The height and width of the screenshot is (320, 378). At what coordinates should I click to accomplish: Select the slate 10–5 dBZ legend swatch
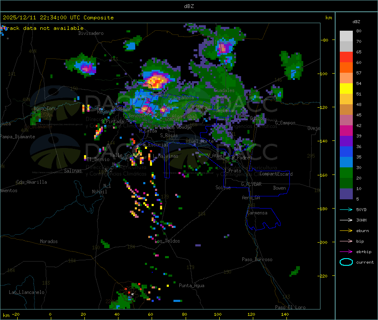tap(346, 194)
